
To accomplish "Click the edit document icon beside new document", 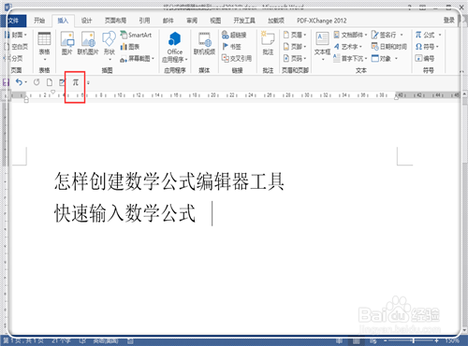I will coord(63,82).
